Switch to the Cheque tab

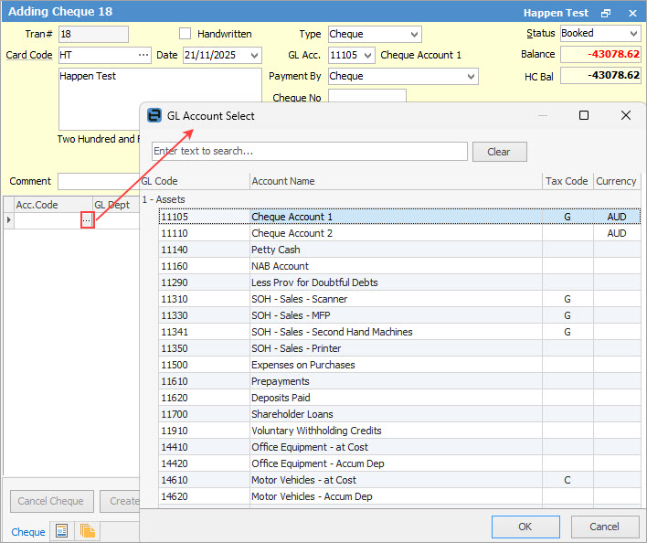coord(28,532)
